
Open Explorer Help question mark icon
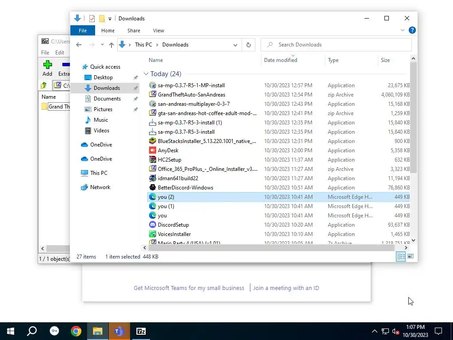click(412, 31)
